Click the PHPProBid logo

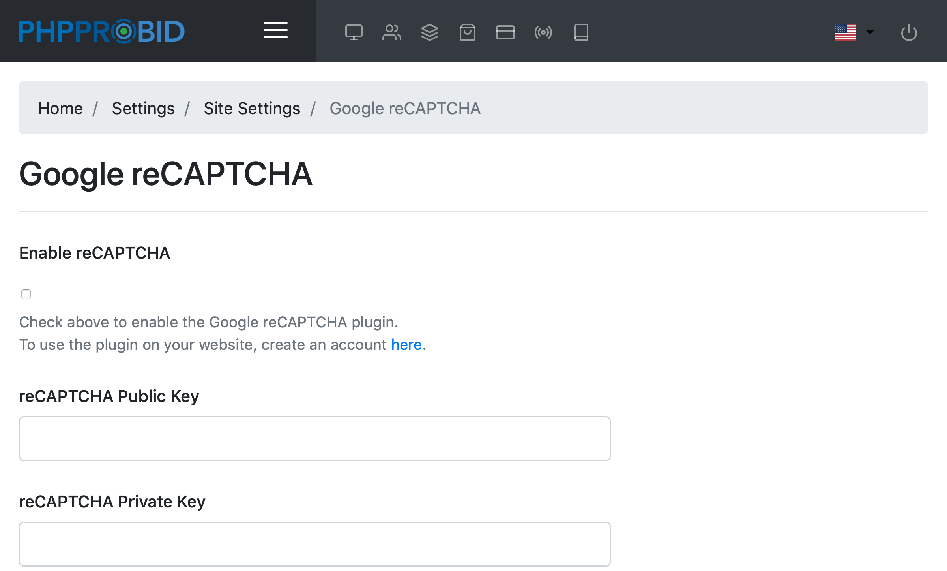(102, 31)
